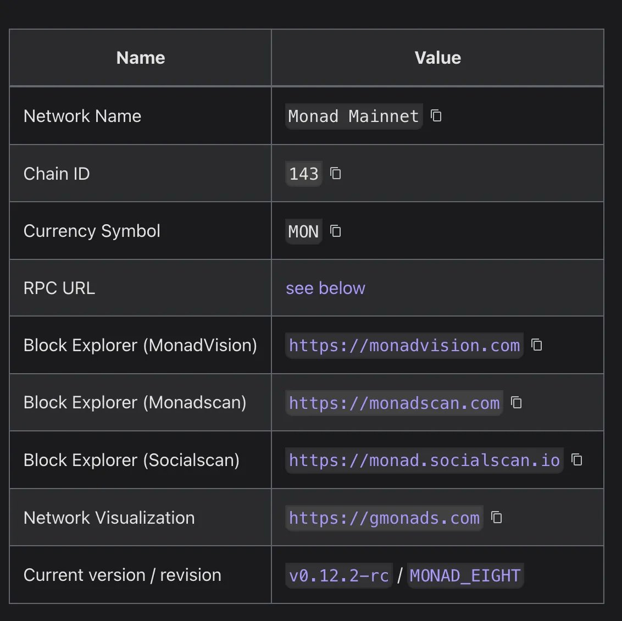622x621 pixels.
Task: Copy the MON currency symbol
Action: 336,231
